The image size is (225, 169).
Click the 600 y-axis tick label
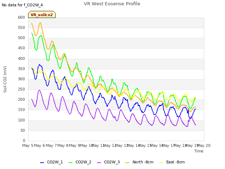[21, 17]
